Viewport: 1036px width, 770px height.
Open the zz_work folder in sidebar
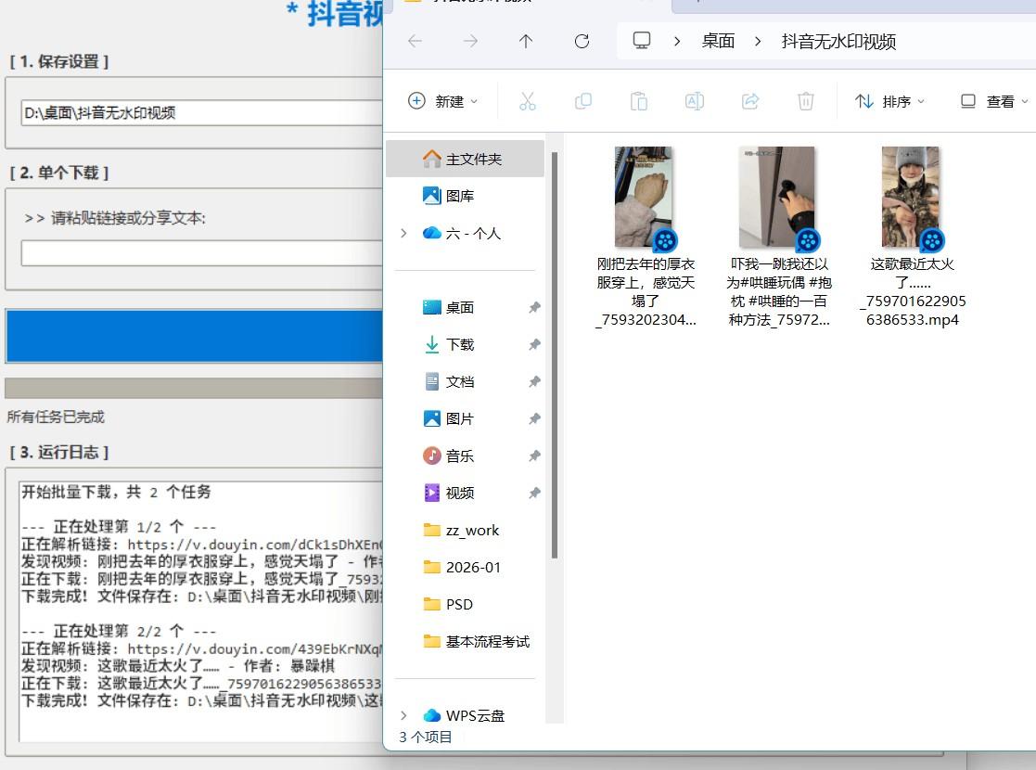click(472, 530)
